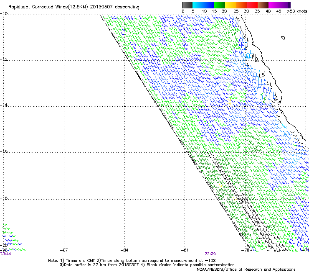Image resolution: width=309 pixels, height=272 pixels.
Task: Click the '40' legend scale label
Action: [x=268, y=11]
